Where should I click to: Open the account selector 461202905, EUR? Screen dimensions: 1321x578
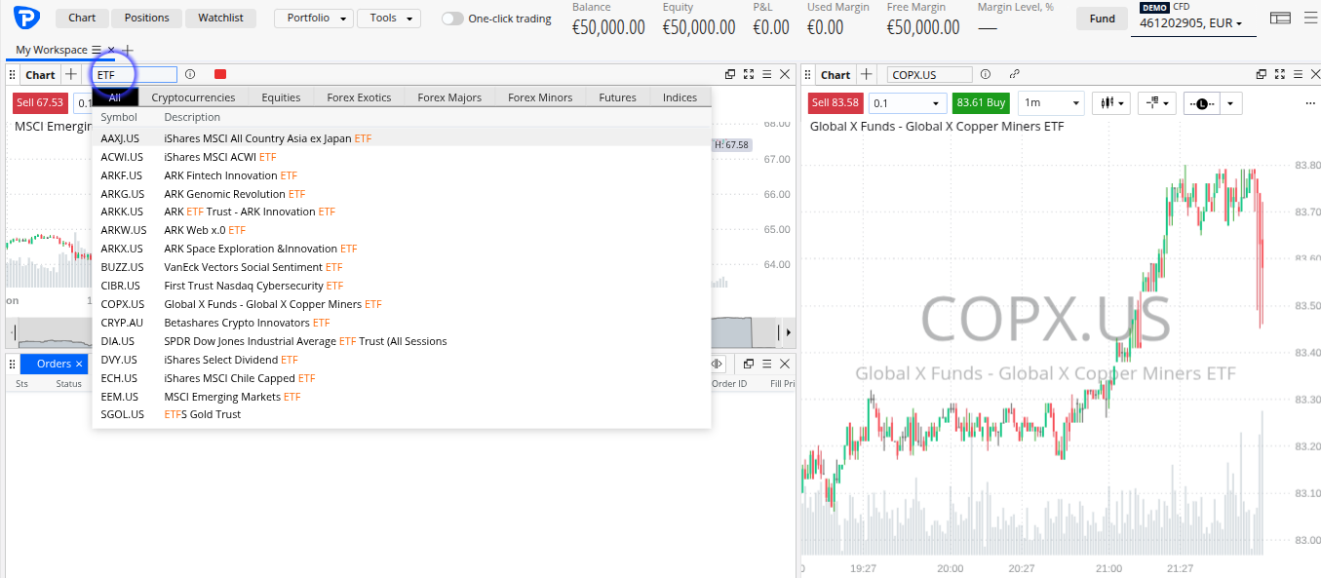point(1193,22)
